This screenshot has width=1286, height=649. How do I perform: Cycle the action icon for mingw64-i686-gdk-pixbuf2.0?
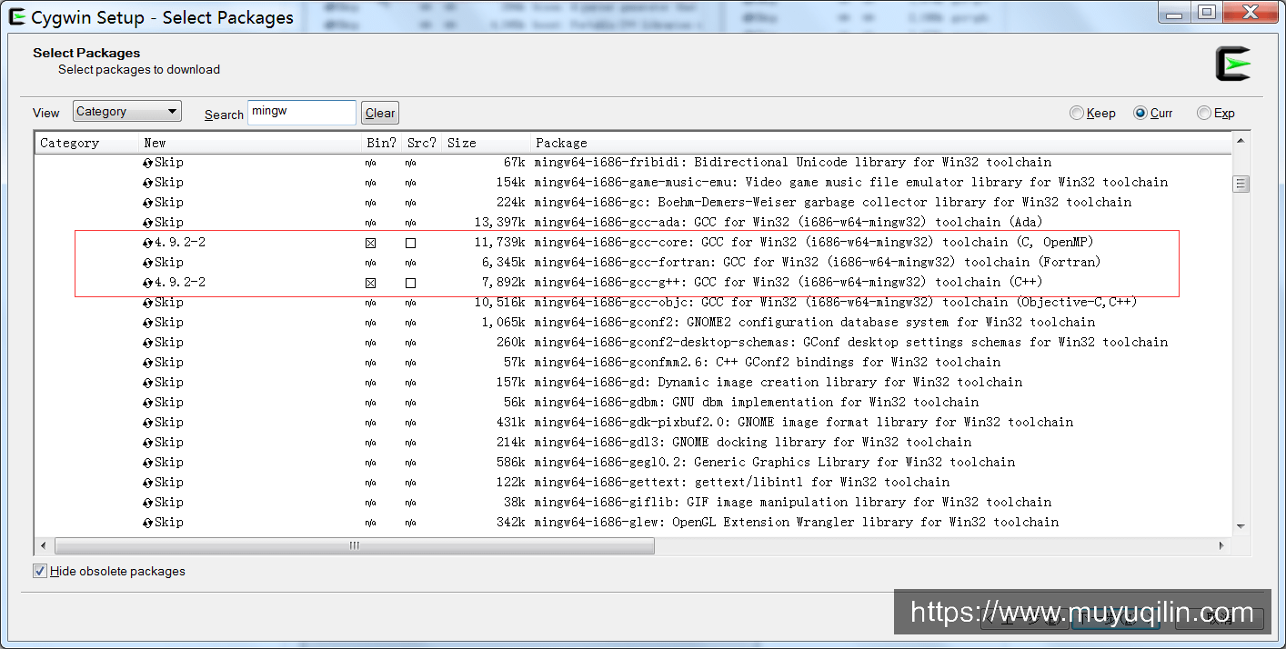(x=147, y=423)
